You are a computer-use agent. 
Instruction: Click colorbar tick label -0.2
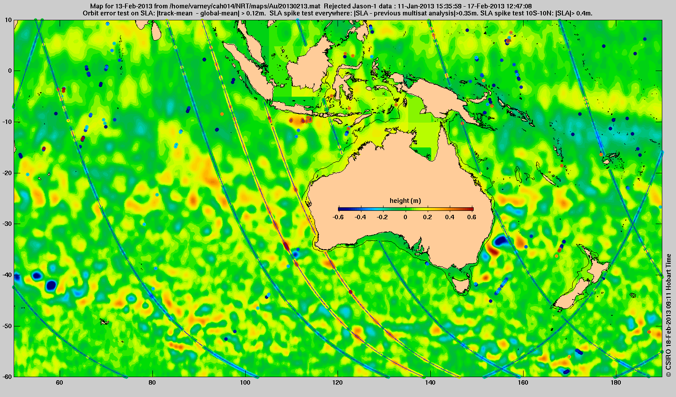383,217
